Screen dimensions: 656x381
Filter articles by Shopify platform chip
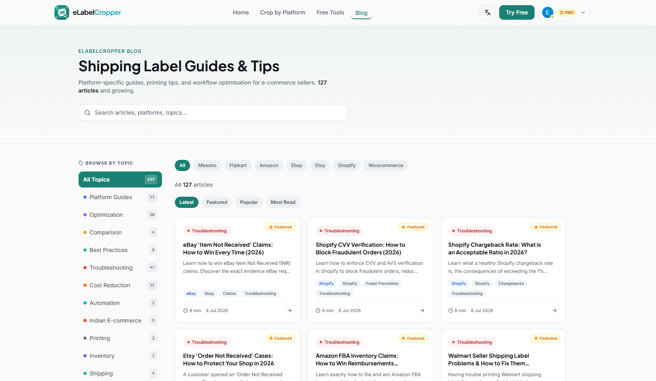tap(347, 165)
